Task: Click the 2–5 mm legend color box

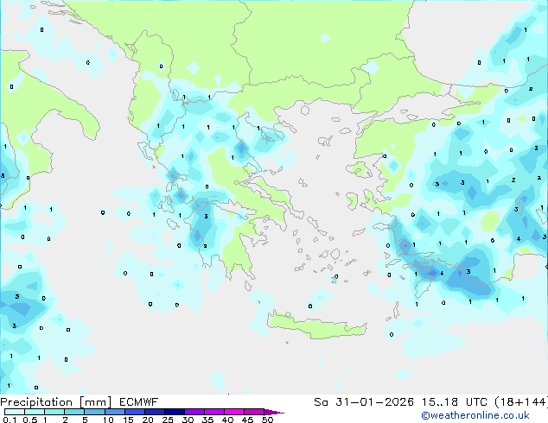Action: click(74, 412)
